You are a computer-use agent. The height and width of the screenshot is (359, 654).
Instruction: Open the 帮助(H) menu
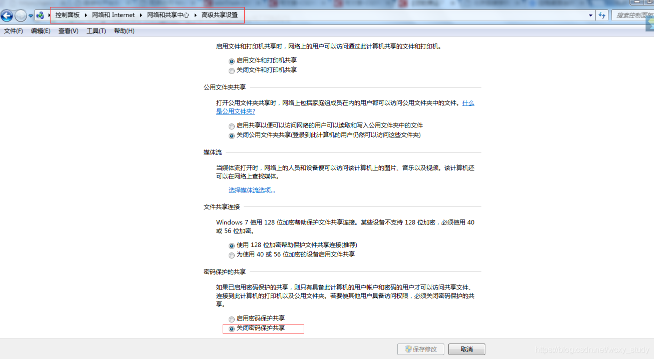pos(124,31)
